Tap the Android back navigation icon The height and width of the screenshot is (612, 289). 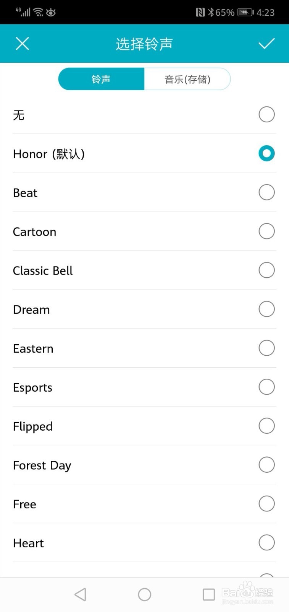point(80,594)
